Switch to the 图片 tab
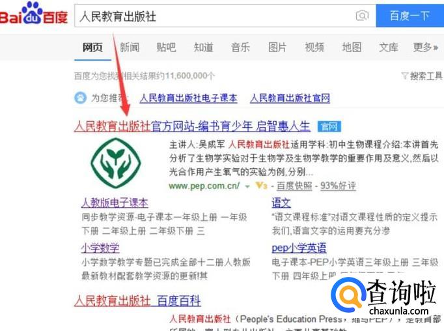Viewport: 444px width, 331px height. 277,48
